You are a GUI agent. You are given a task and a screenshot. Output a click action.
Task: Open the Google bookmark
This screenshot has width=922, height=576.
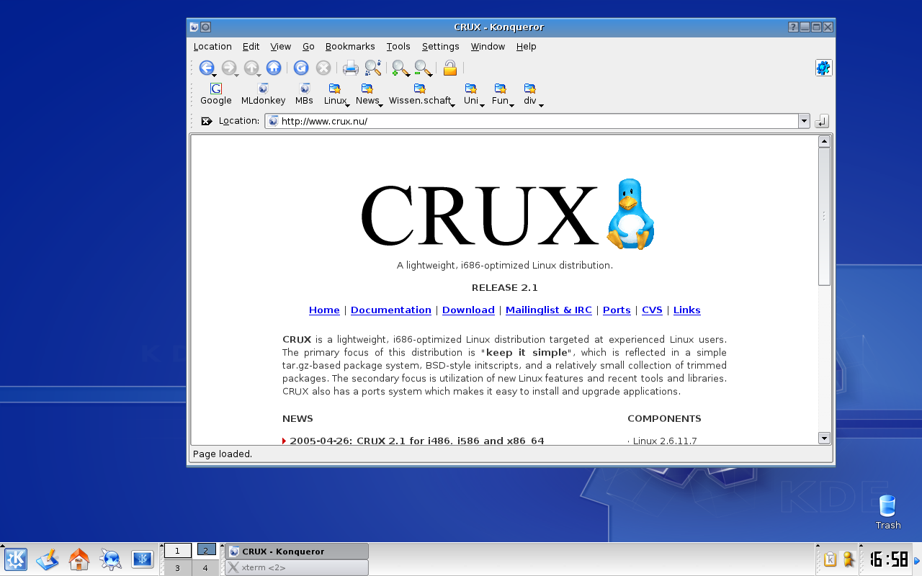click(x=216, y=94)
